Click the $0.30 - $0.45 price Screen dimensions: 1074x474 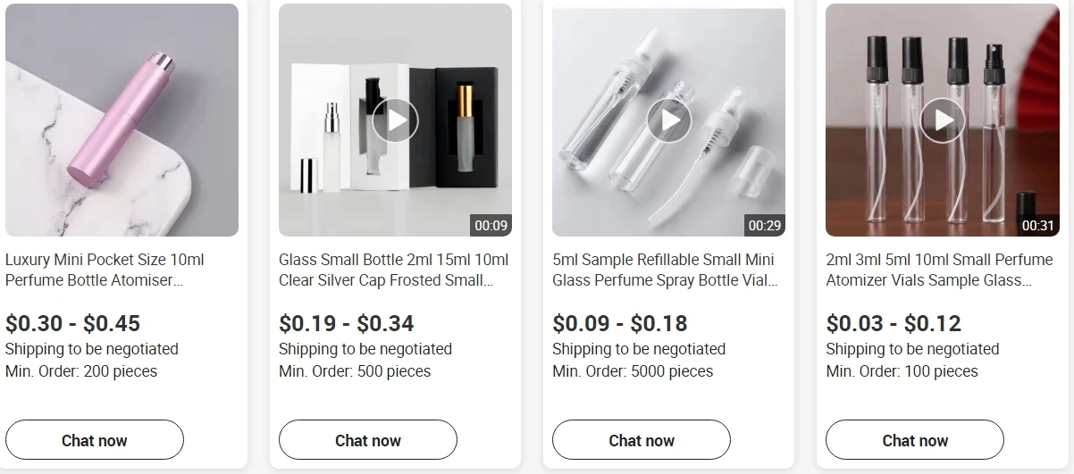pyautogui.click(x=72, y=323)
